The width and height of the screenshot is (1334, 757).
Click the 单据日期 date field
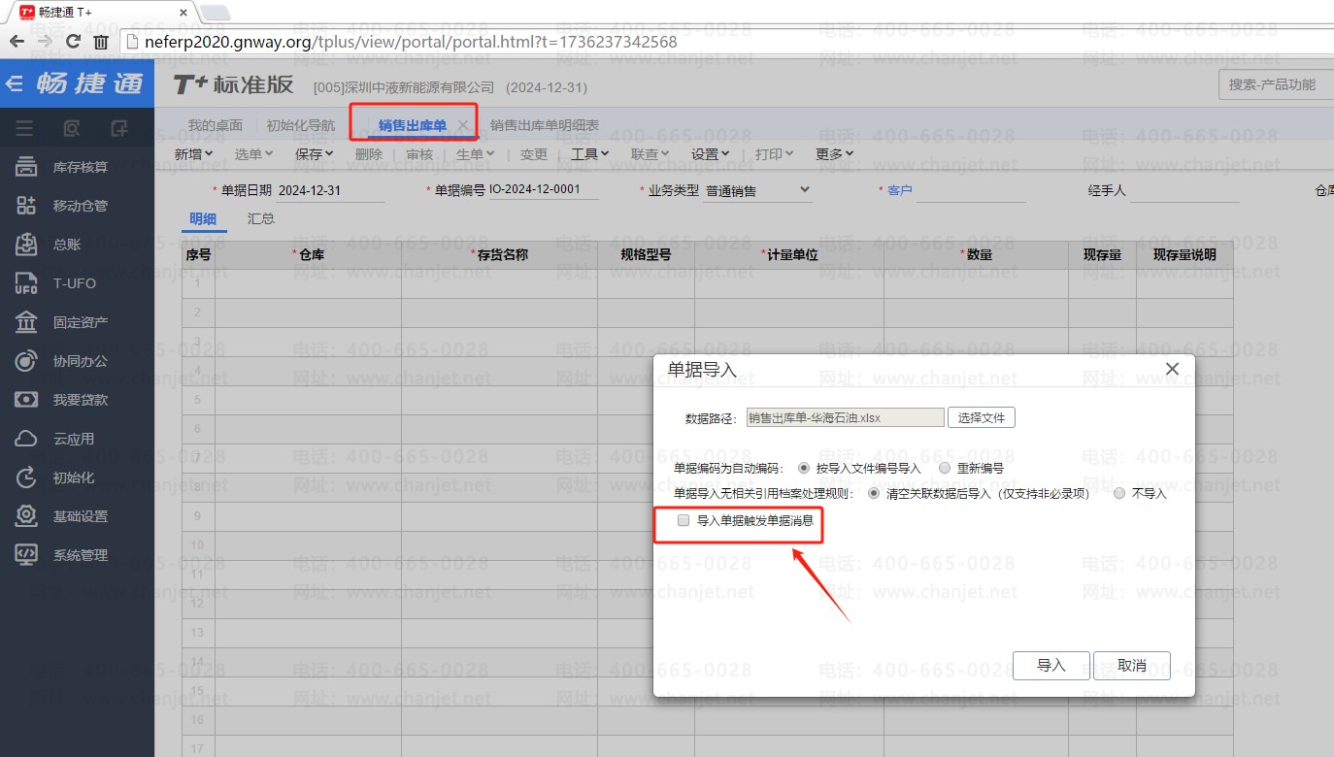point(330,191)
